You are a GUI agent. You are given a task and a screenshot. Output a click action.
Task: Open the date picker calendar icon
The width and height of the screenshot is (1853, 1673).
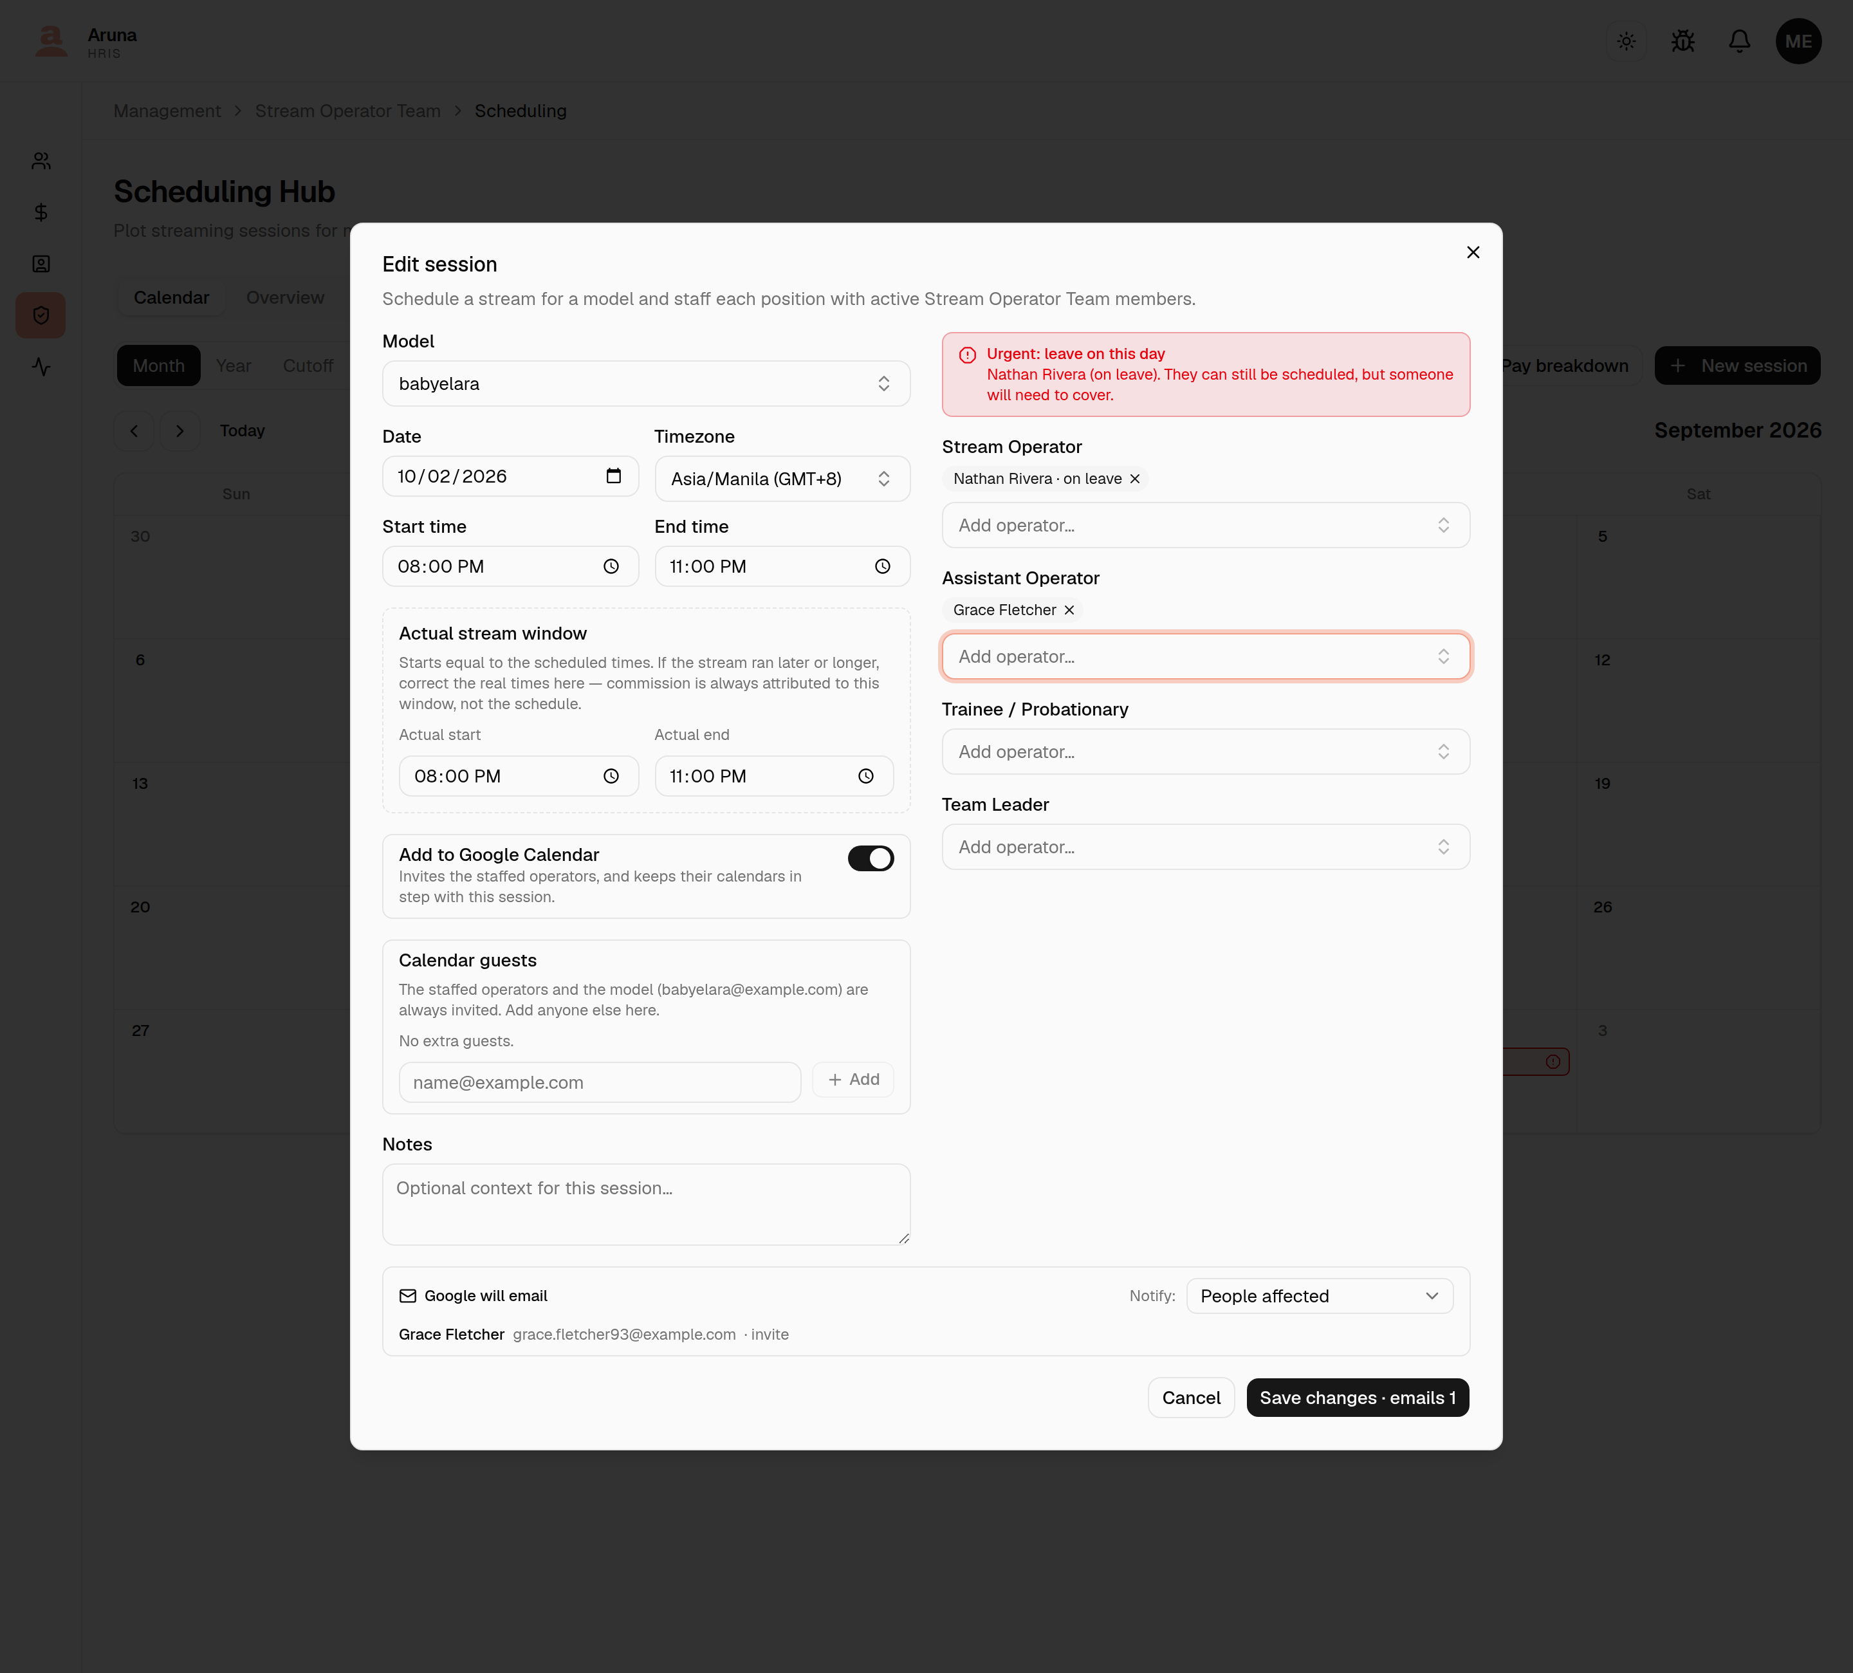pos(614,476)
